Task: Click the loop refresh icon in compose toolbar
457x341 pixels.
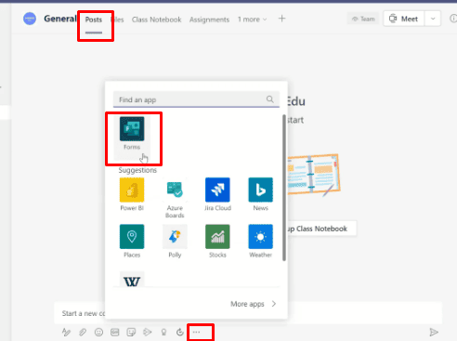Action: point(180,332)
